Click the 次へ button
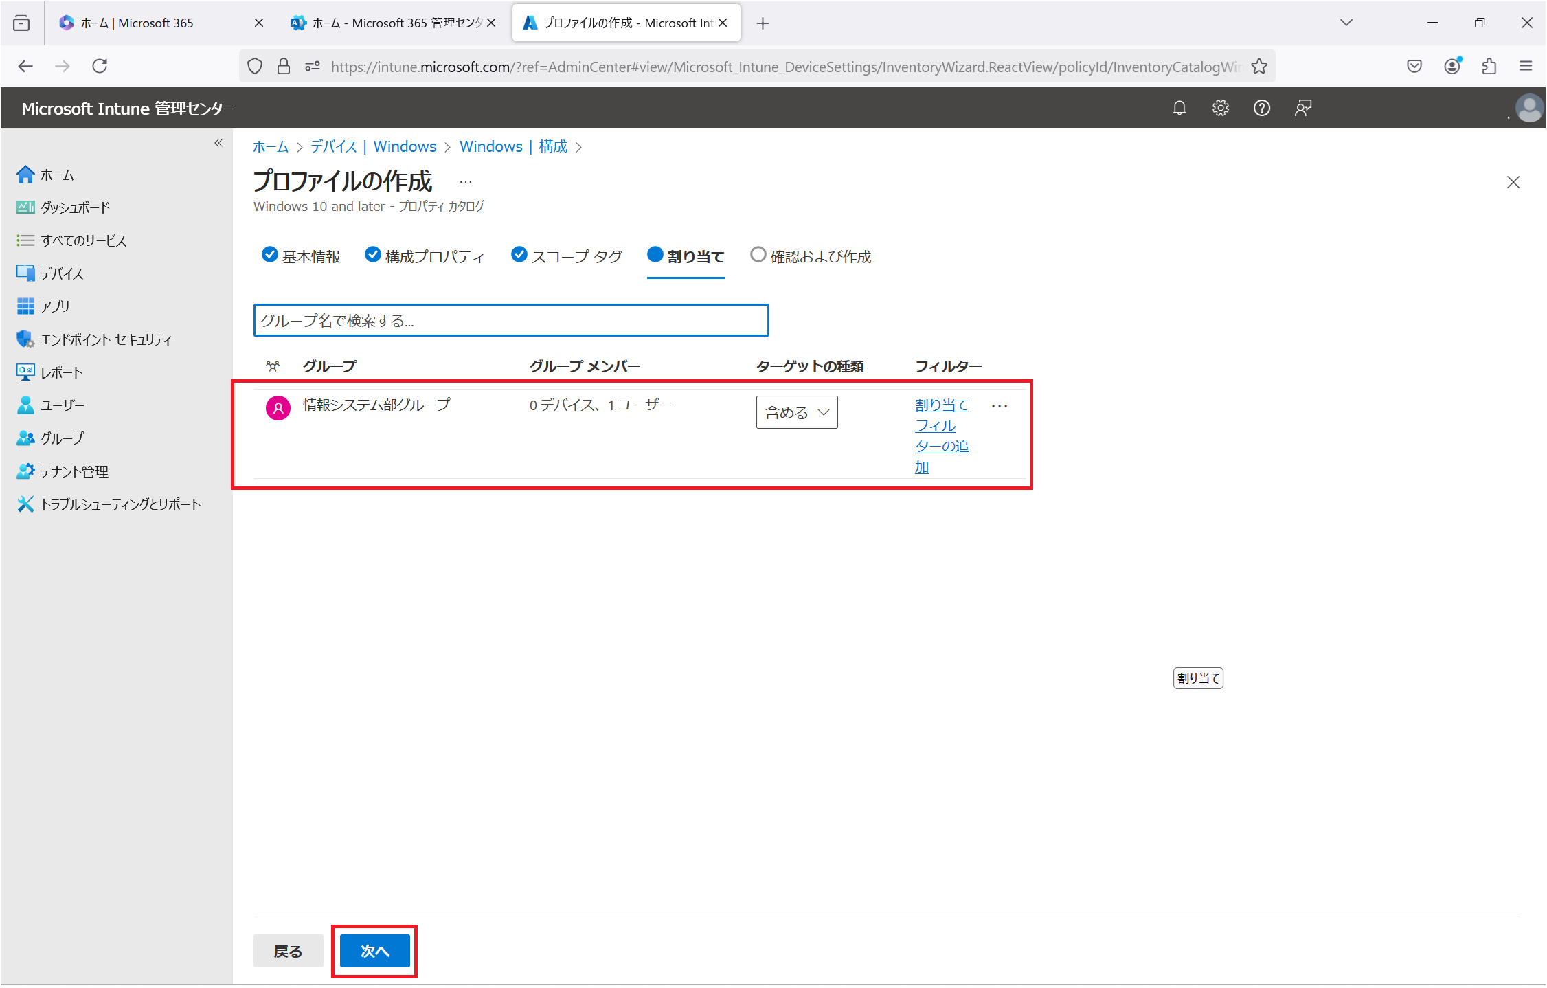Screen dimensions: 1547x988 pyautogui.click(x=374, y=951)
